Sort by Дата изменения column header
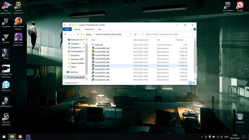The width and height of the screenshot is (249, 140). (141, 40)
